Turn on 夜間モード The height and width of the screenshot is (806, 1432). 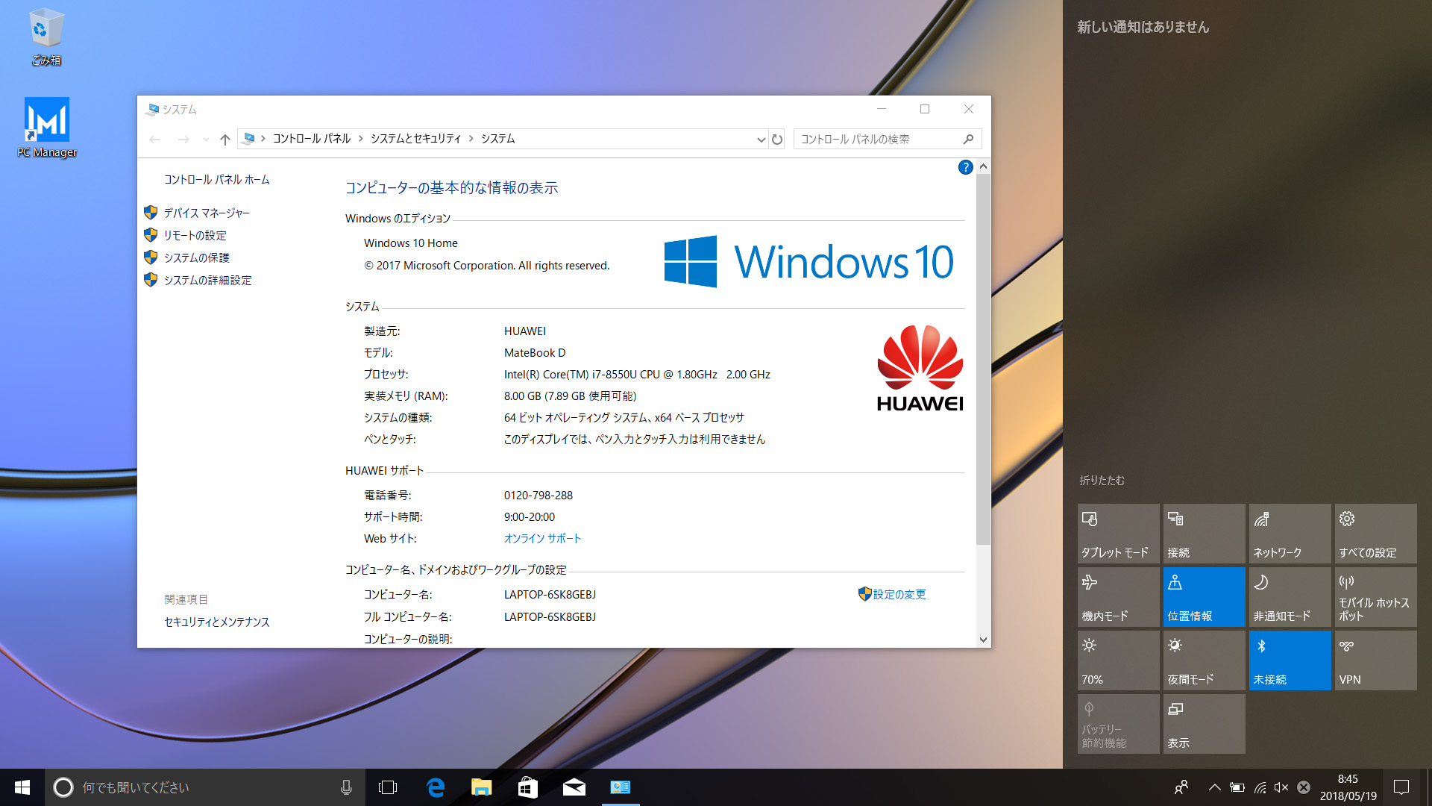tap(1204, 660)
